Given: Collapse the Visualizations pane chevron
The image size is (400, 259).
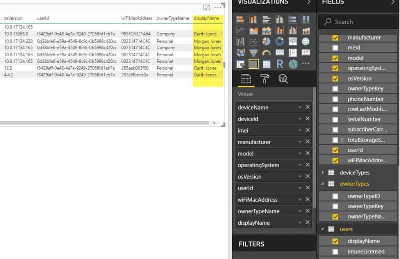Looking at the screenshot, I should (309, 2).
